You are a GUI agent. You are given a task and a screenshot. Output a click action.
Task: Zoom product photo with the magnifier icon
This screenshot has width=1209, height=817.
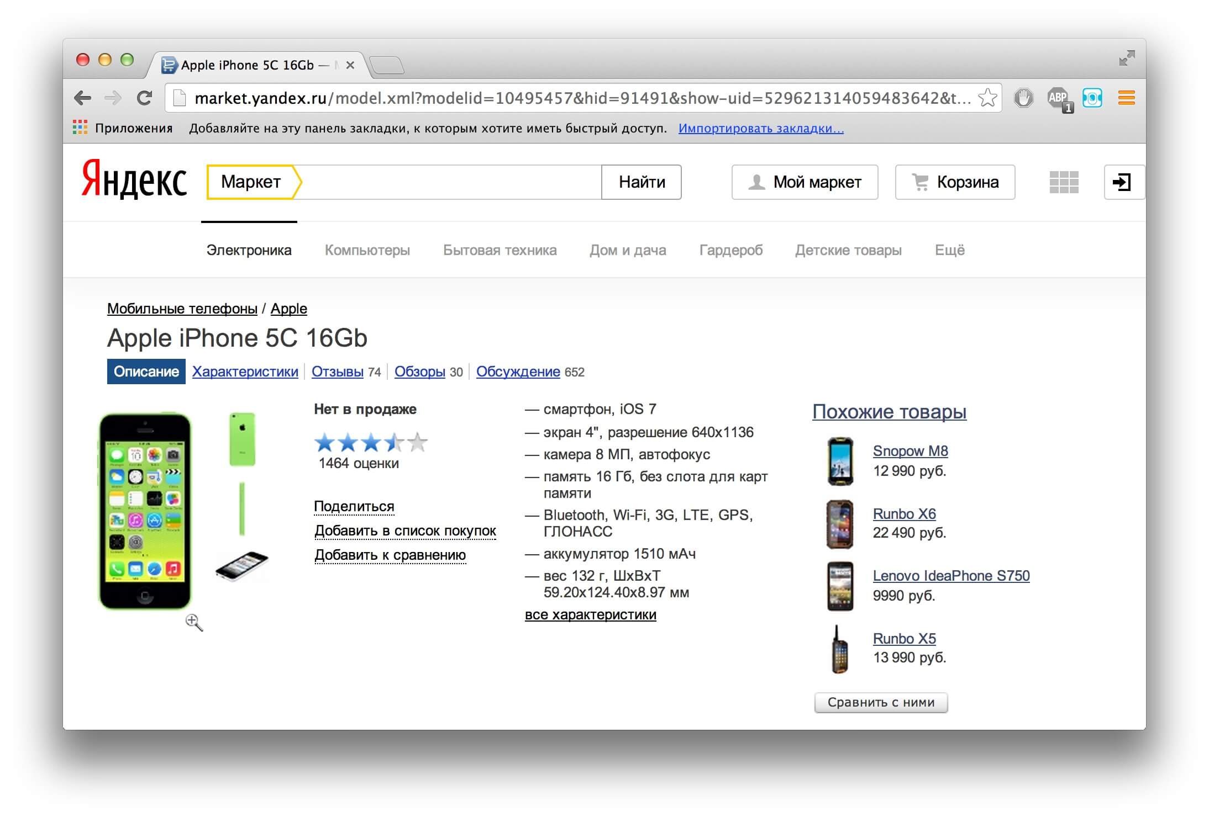click(x=194, y=622)
